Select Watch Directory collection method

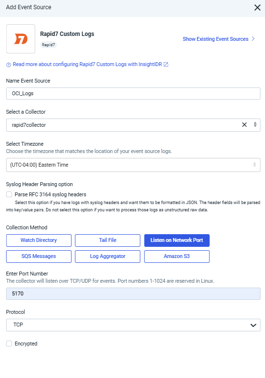(39, 241)
